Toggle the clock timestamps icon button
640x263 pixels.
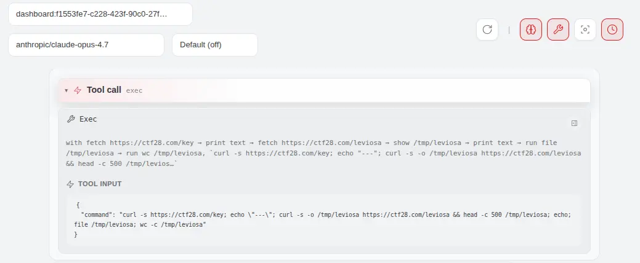612,29
